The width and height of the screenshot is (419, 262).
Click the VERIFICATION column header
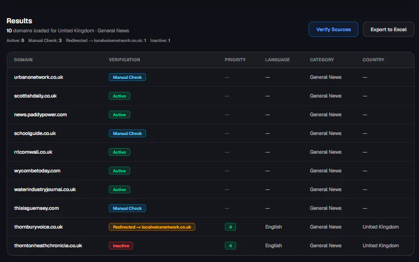coord(124,60)
